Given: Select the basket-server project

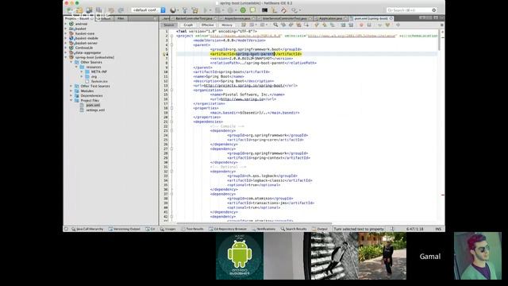Looking at the screenshot, I should 86,43.
